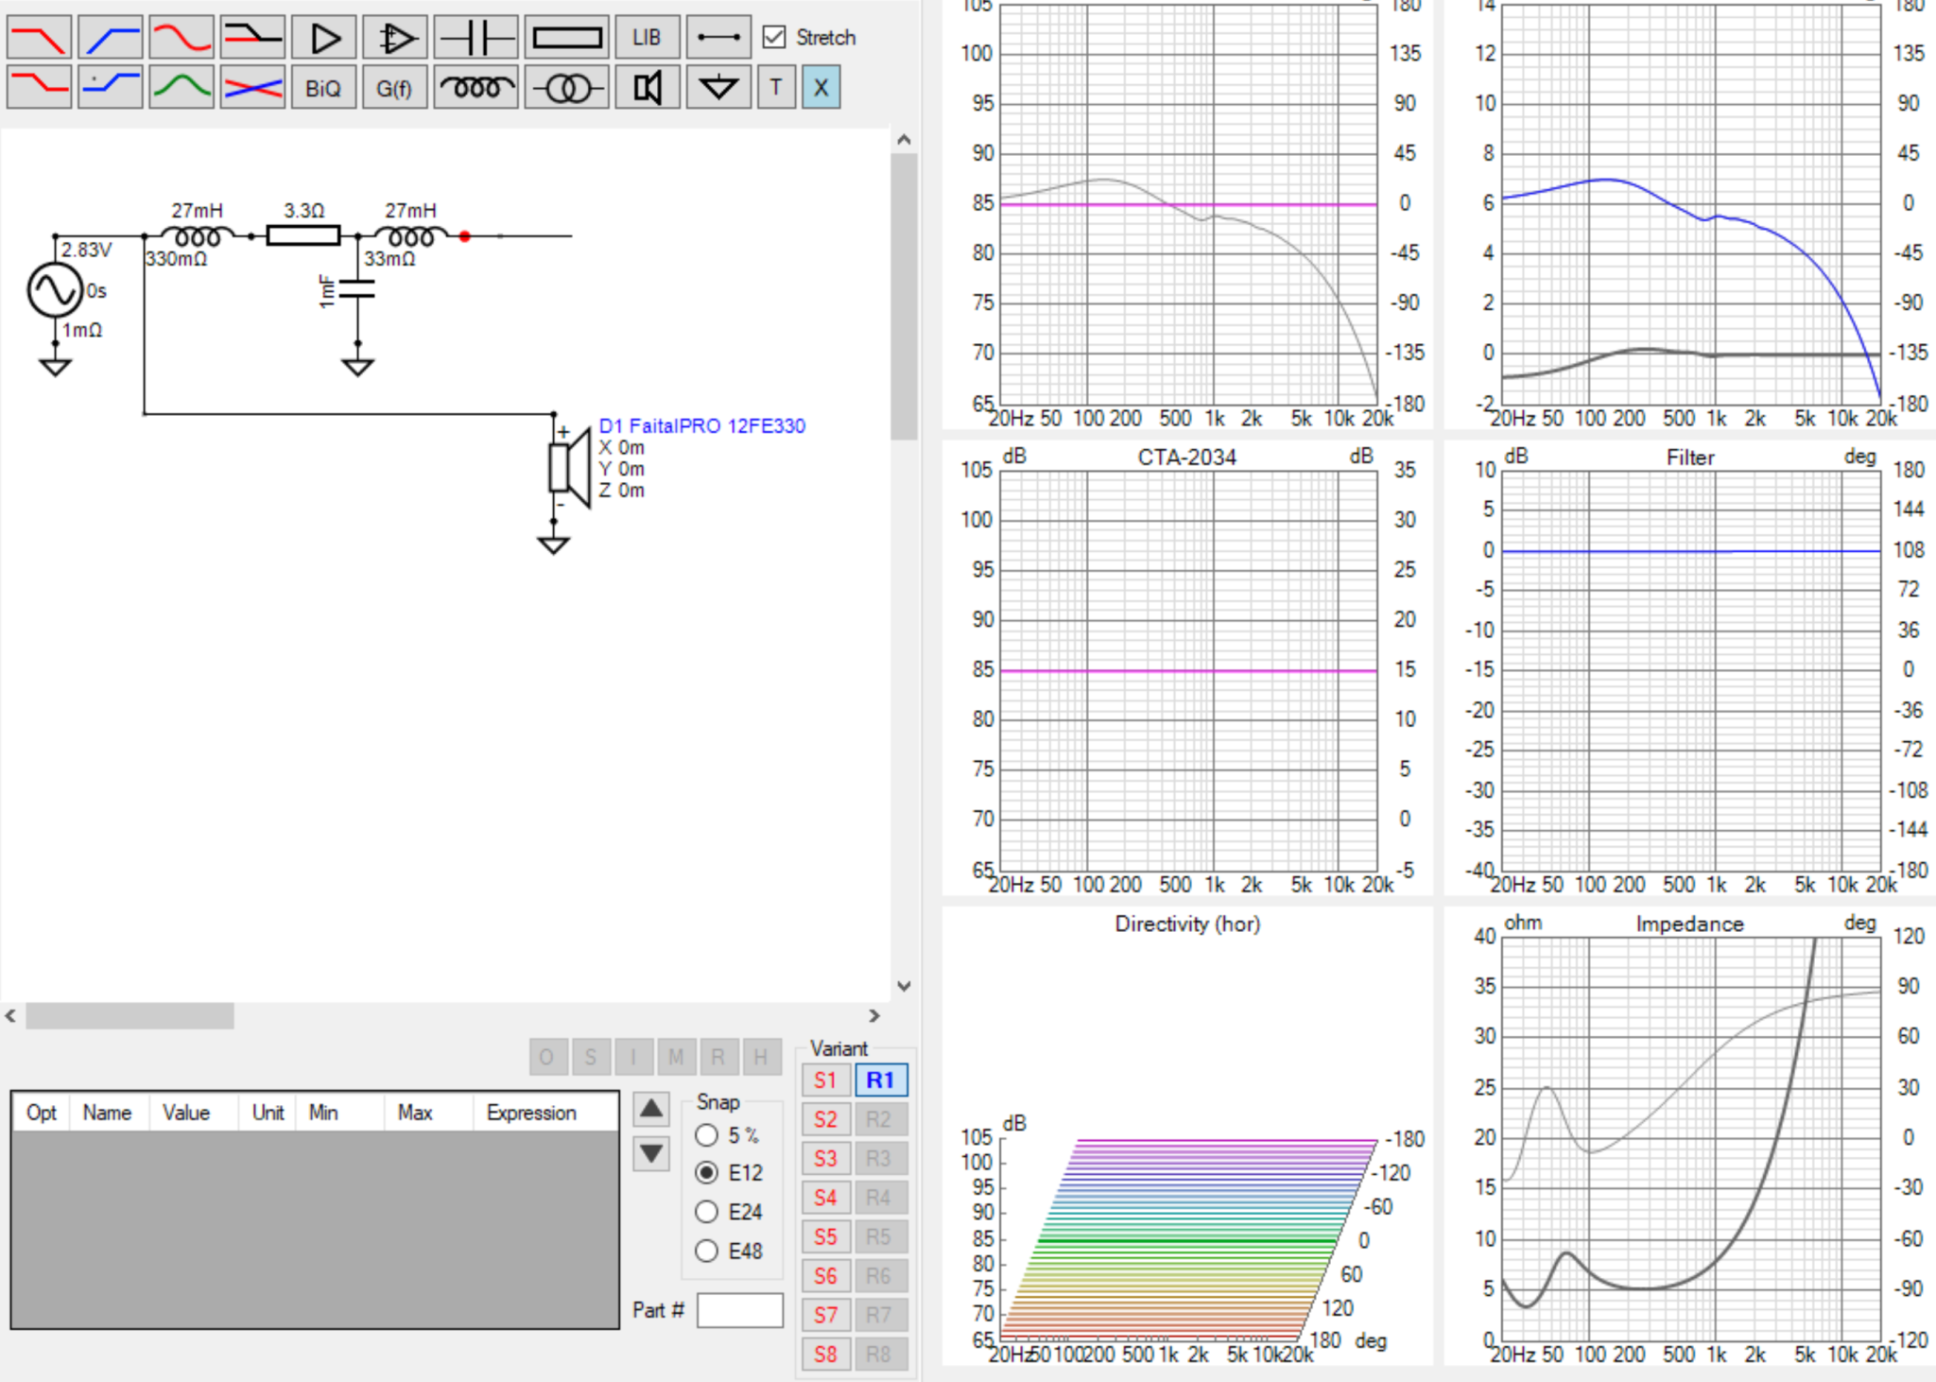The height and width of the screenshot is (1382, 1936).
Task: Add a resistor component
Action: pos(567,38)
